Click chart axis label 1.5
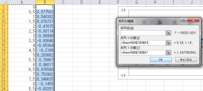The width and height of the screenshot is (203, 91). [x=123, y=10]
